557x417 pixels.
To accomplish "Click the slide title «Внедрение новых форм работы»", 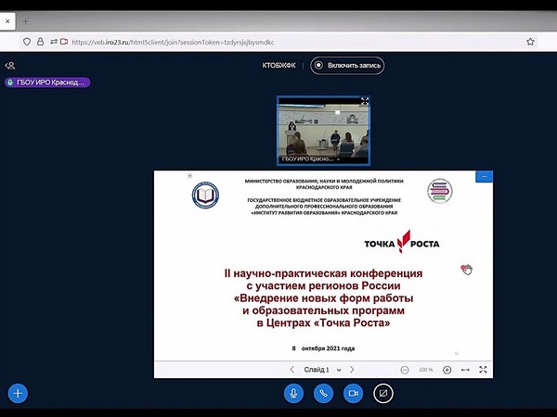I will pos(323,298).
